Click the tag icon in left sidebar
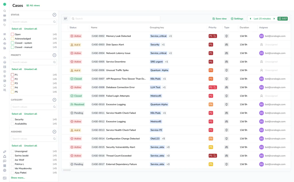This screenshot has height=182, width=294. click(x=5, y=25)
